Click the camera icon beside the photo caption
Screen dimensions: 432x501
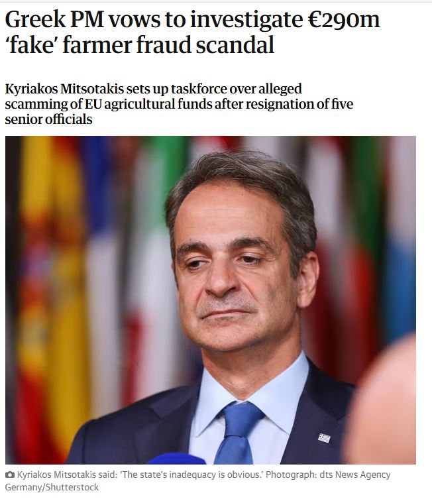[x=10, y=475]
